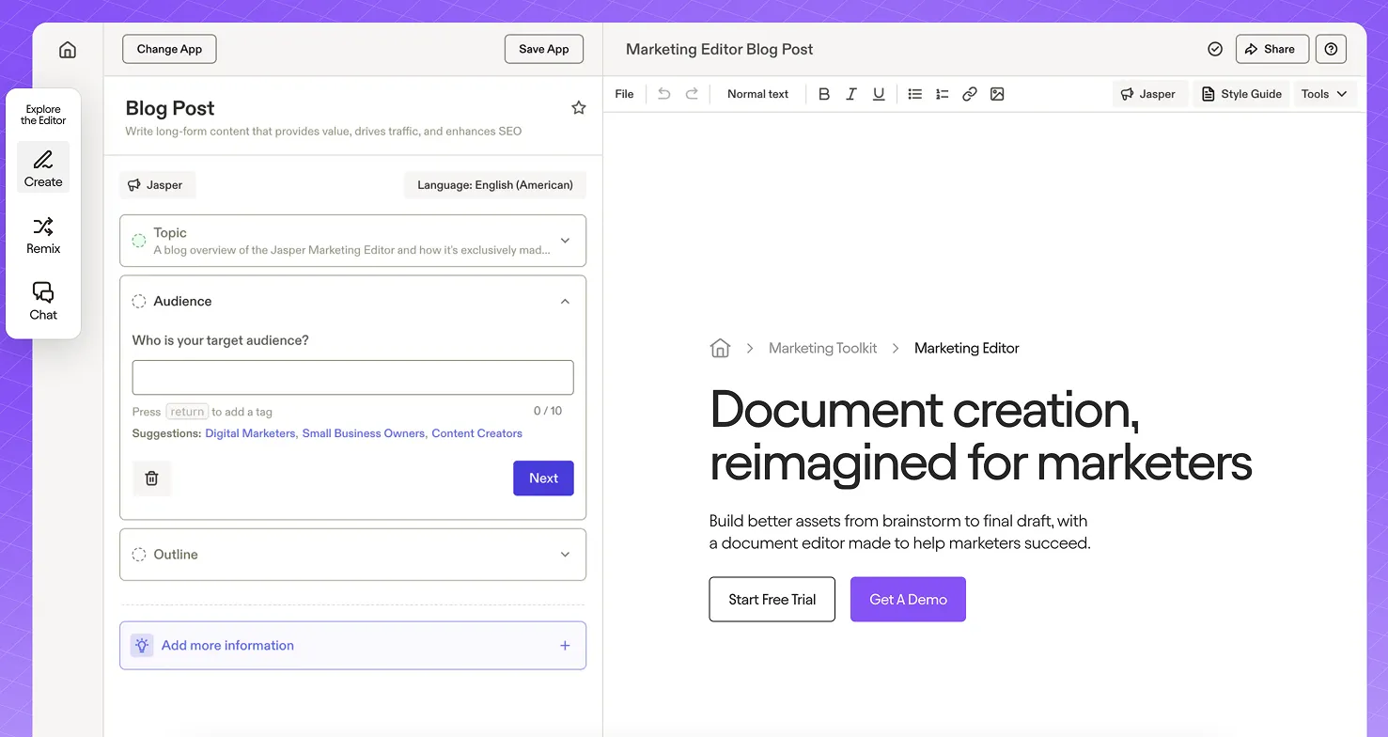Open the Chat mode

pos(43,302)
